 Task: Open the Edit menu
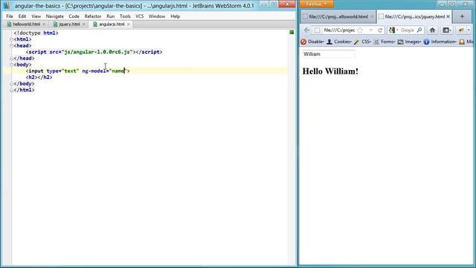click(22, 16)
